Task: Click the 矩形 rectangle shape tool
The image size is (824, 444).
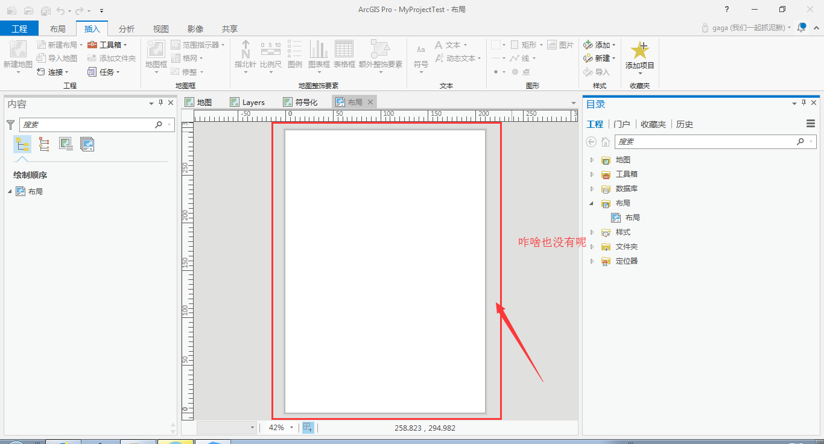Action: click(527, 45)
